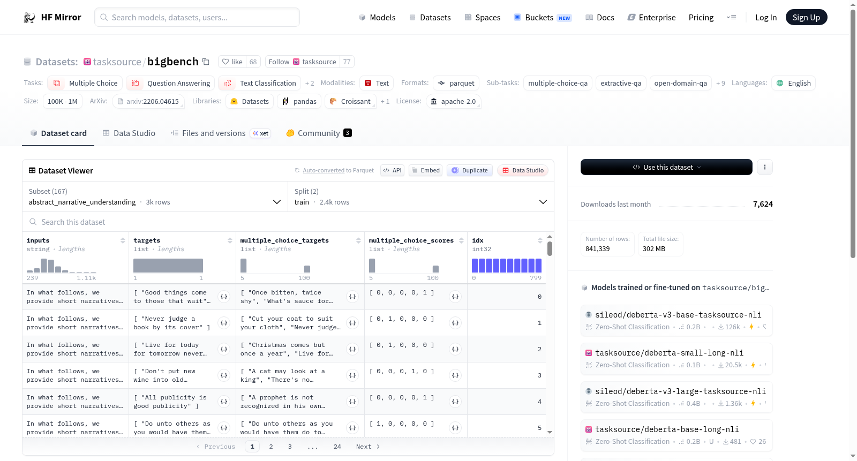Expand targets cell "Do unto others as" JSON icon
The image size is (857, 461).
coord(224,428)
